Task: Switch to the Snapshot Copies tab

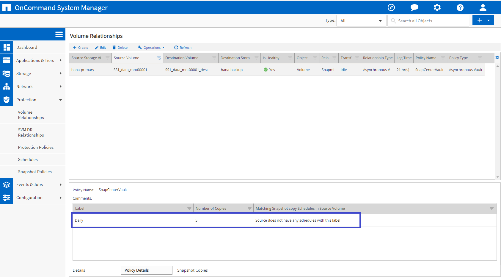Action: [192, 270]
